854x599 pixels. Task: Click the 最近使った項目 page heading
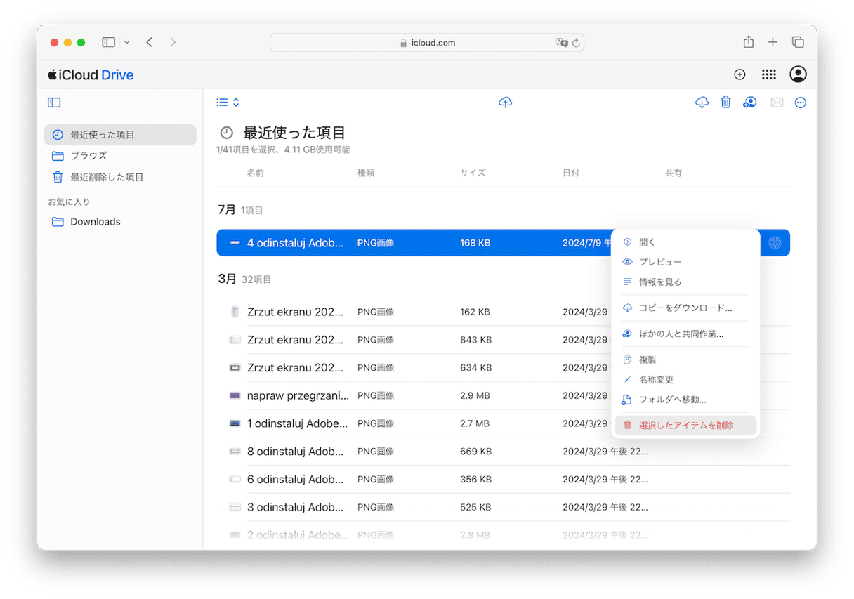click(294, 133)
